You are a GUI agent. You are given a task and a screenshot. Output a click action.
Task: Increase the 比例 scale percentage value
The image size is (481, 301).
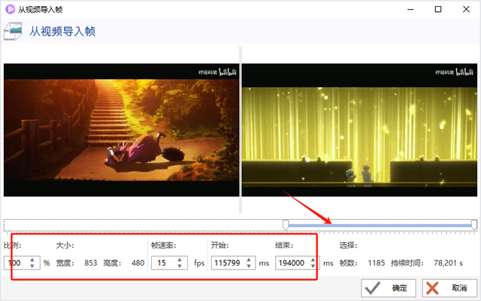pyautogui.click(x=32, y=260)
